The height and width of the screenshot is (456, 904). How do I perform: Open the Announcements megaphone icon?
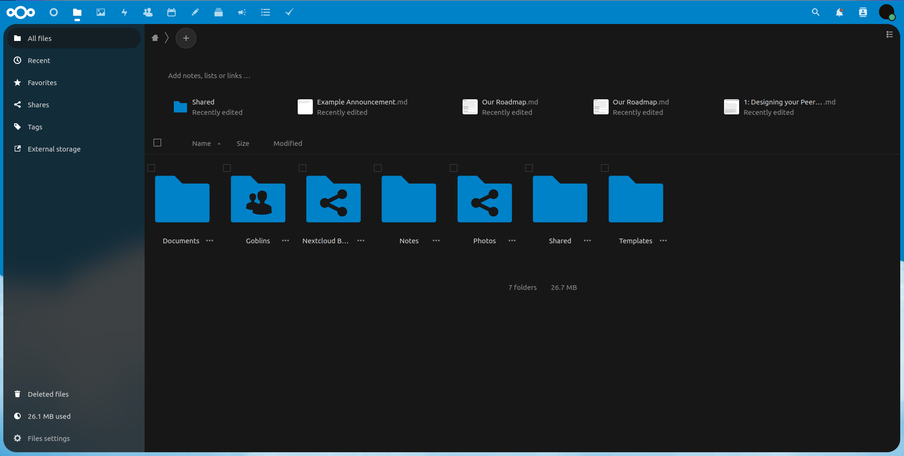point(242,12)
